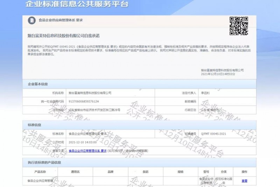Click the administrative region value 山东省 烟台市
Screen dimensions: 280x187
tap(210, 110)
